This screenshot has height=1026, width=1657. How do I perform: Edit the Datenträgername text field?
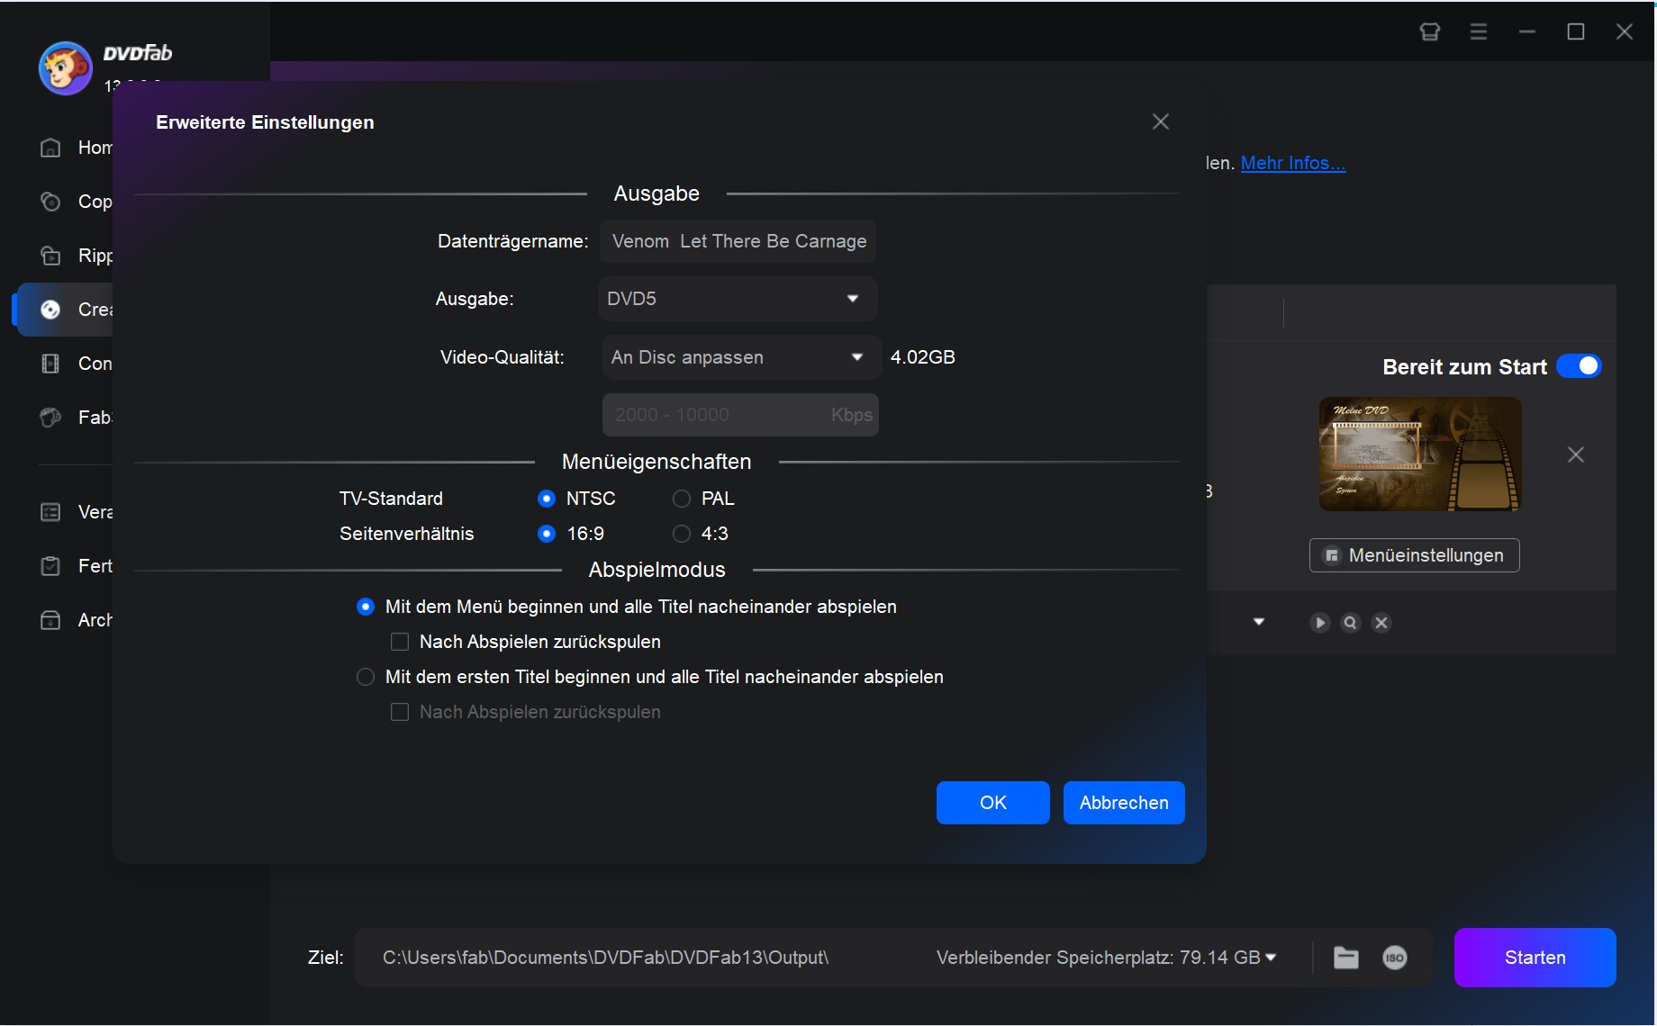pyautogui.click(x=738, y=241)
